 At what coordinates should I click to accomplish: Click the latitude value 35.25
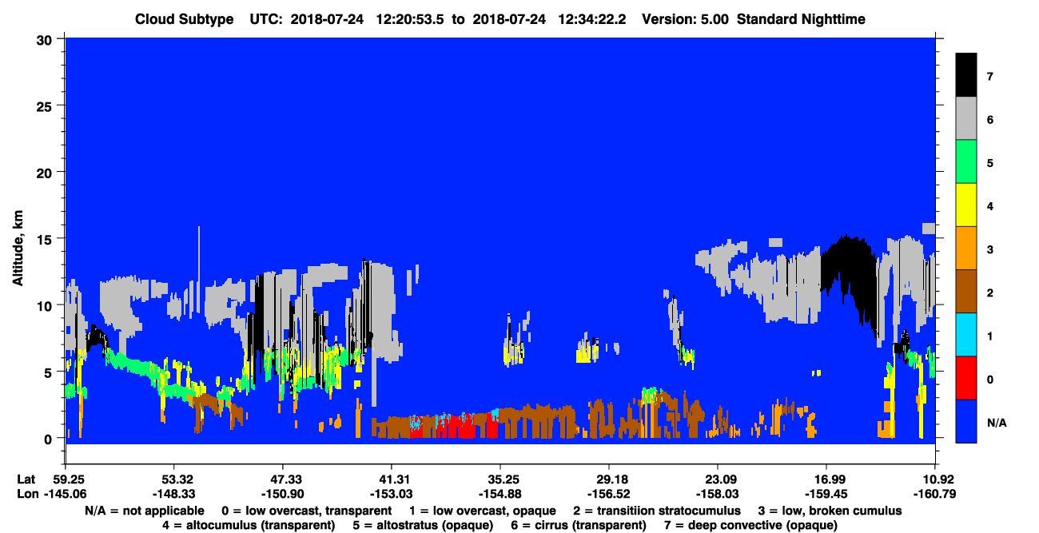pos(500,479)
